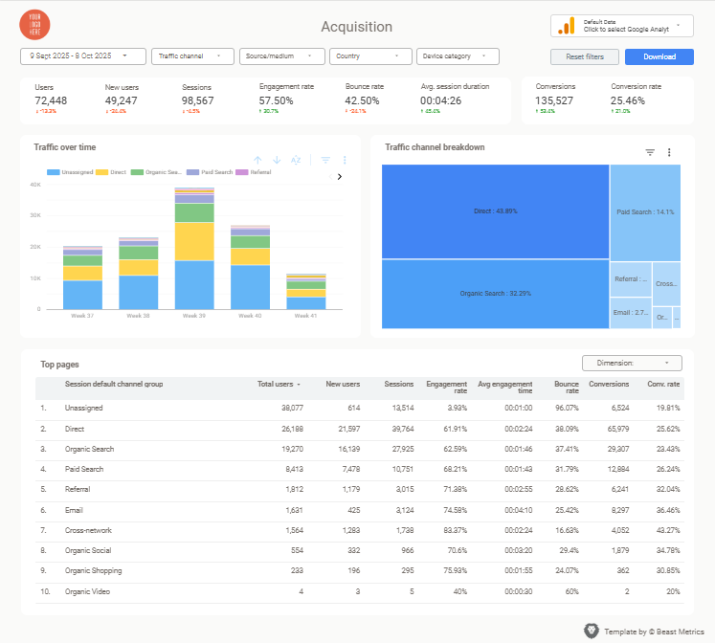
Task: Click the Conversions scorecard value 135,527
Action: pyautogui.click(x=554, y=100)
